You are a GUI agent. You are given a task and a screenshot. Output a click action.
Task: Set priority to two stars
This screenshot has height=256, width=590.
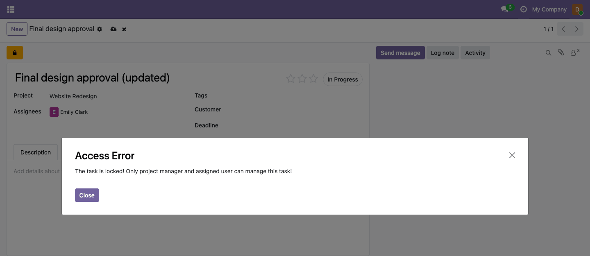pyautogui.click(x=302, y=79)
